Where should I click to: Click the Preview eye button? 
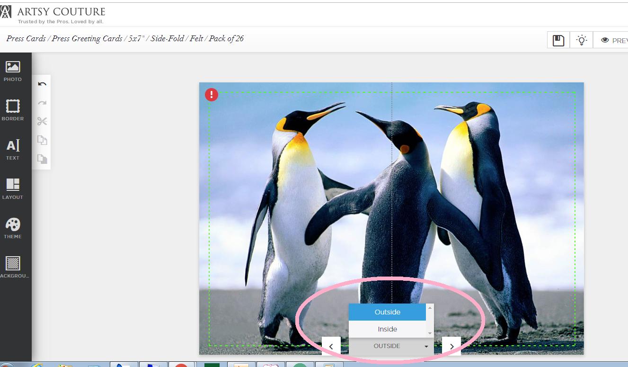coord(612,40)
